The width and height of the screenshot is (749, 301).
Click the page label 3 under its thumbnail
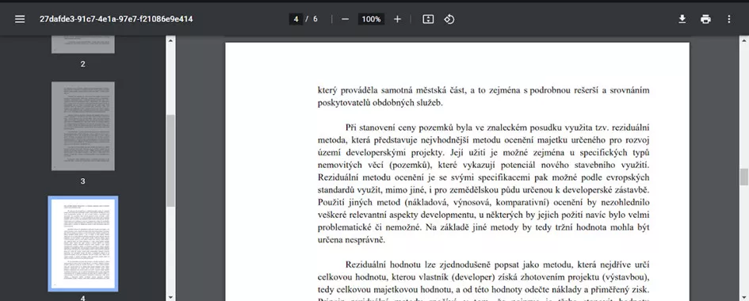click(x=82, y=181)
